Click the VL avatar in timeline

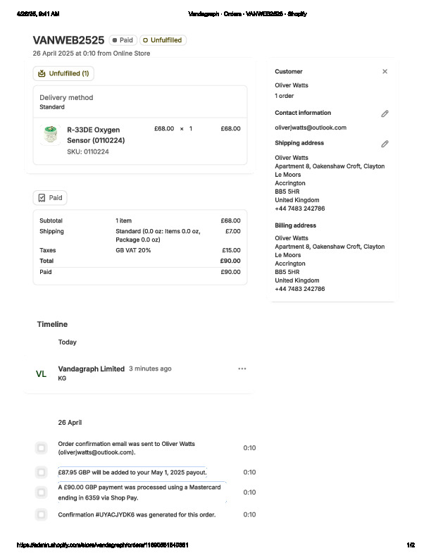42,374
